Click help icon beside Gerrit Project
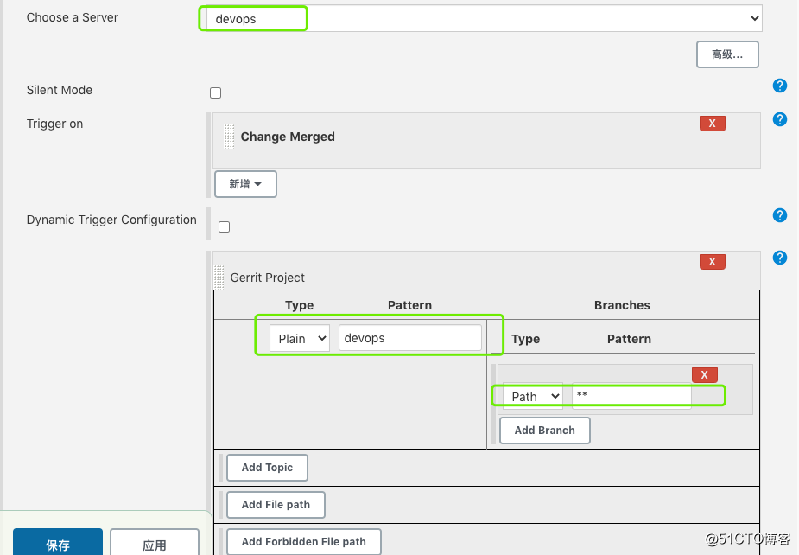Image resolution: width=799 pixels, height=555 pixels. [x=780, y=258]
